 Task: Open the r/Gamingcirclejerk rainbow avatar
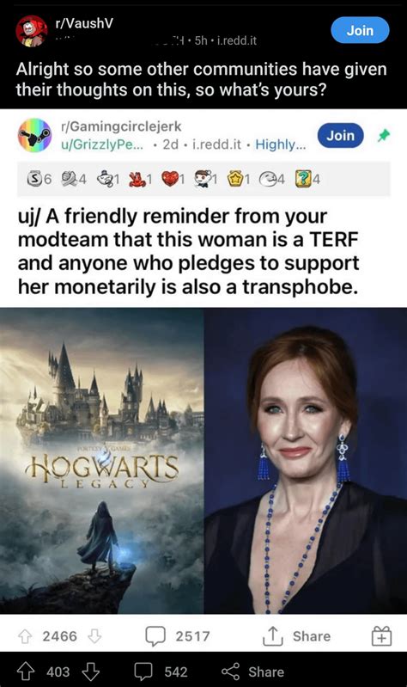click(x=34, y=135)
